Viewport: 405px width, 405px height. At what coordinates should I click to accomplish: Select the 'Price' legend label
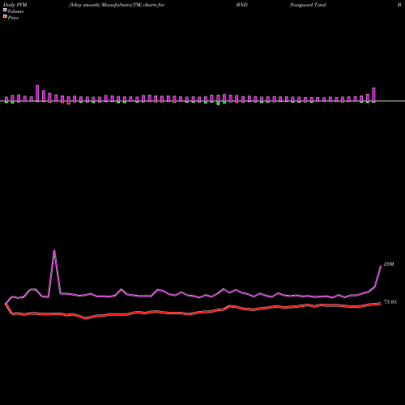[13, 18]
